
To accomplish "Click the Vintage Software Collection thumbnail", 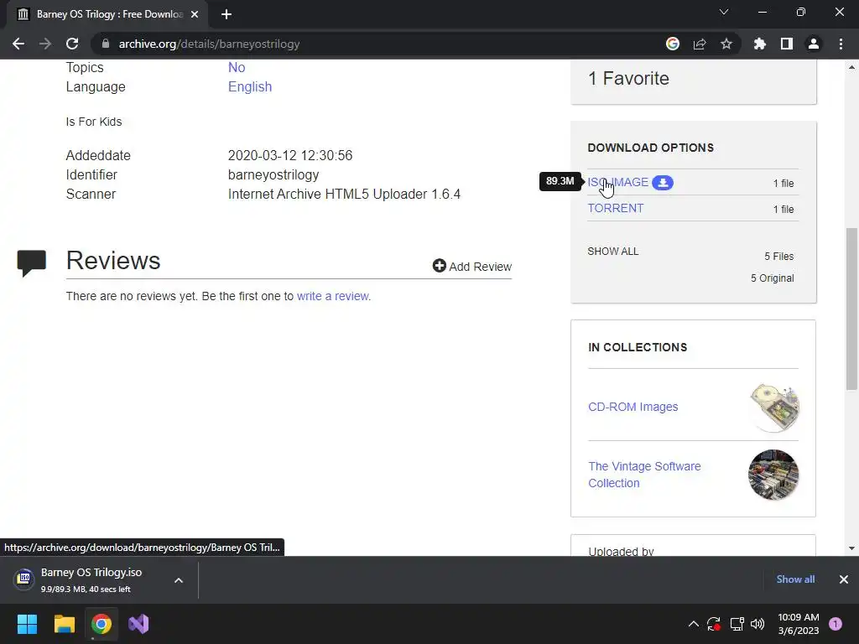I will coord(773,475).
